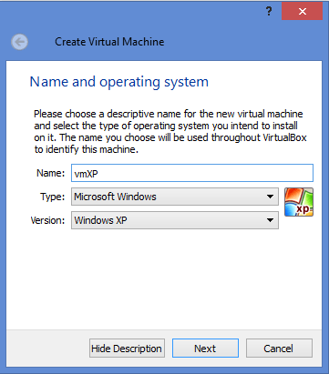This screenshot has width=329, height=374.
Task: Click the Name: field label
Action: tap(50, 173)
